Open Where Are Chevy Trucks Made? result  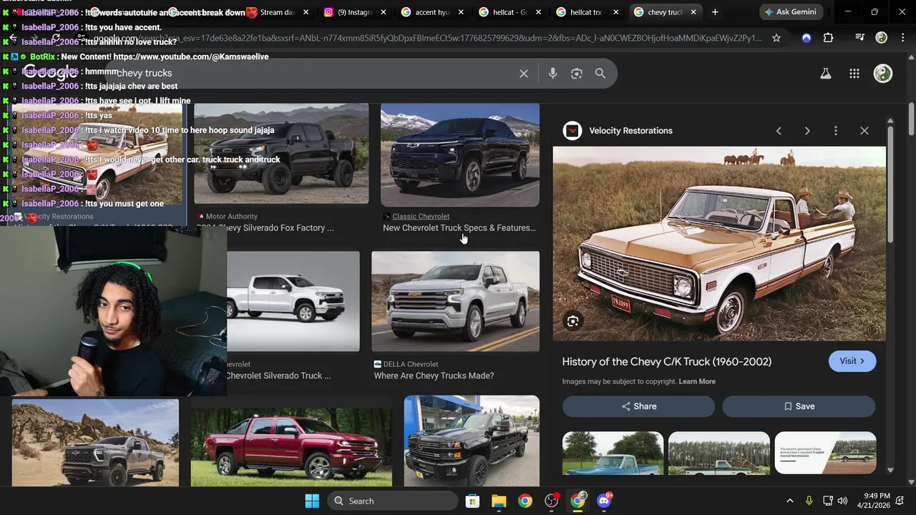point(434,376)
